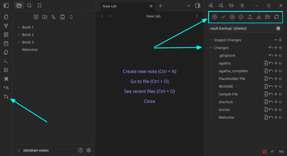
Task: Open Git source control view in ribbon
Action: pos(6,97)
